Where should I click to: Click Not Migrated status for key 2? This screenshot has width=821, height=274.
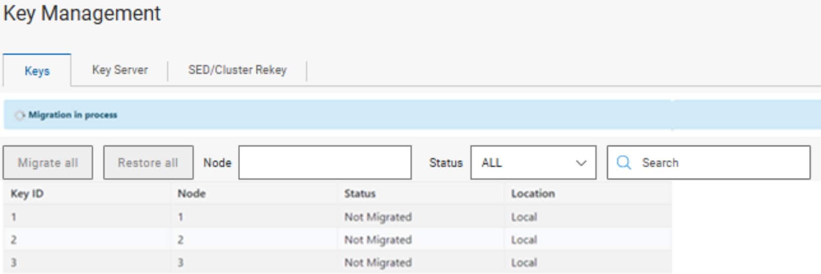coord(378,239)
